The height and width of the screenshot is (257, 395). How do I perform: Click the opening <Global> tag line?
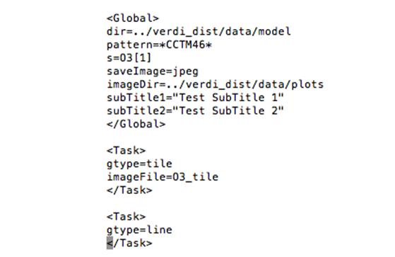point(133,18)
